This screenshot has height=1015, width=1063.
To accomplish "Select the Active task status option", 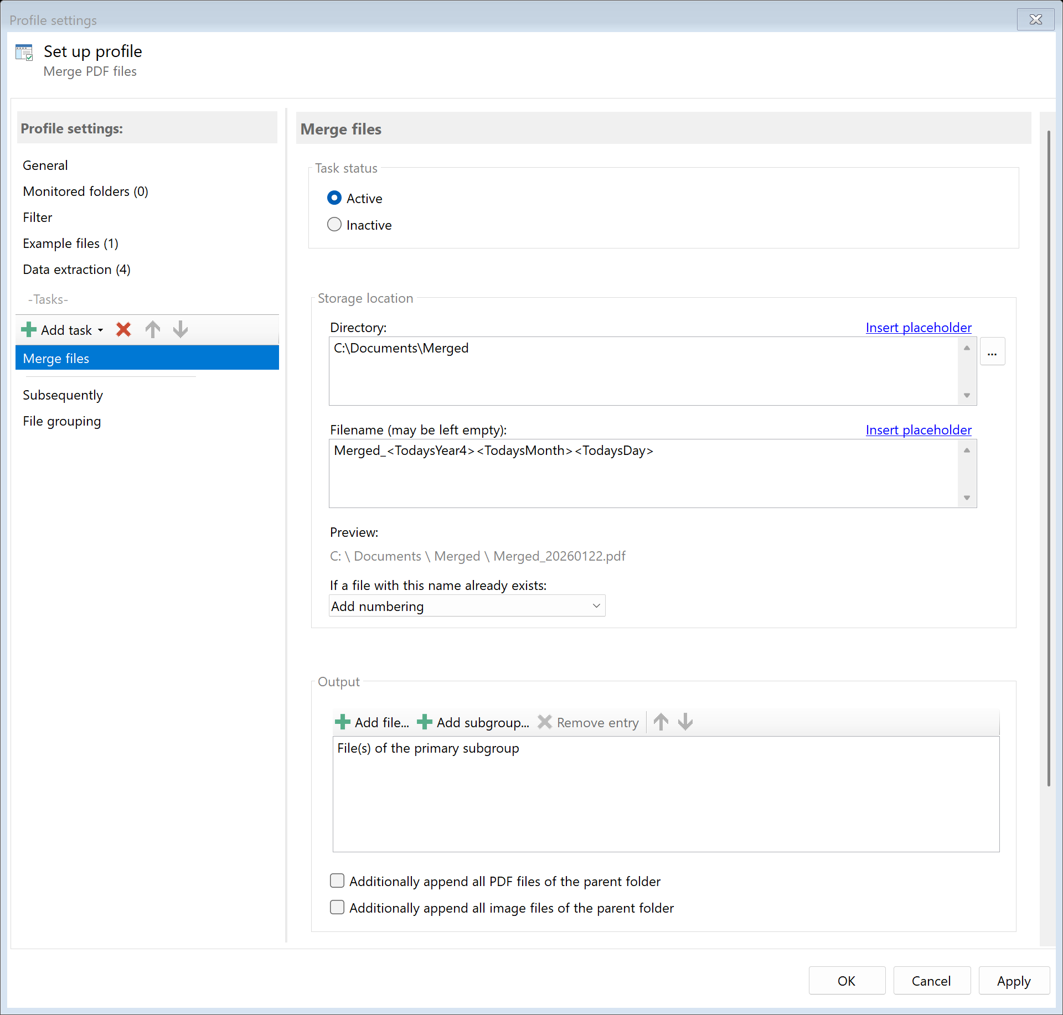I will pos(334,198).
